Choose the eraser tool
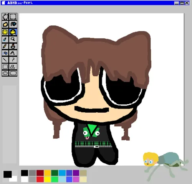The width and height of the screenshot is (192, 184). click(x=5, y=24)
